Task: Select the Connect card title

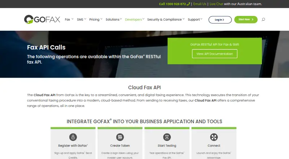Action: click(x=214, y=146)
